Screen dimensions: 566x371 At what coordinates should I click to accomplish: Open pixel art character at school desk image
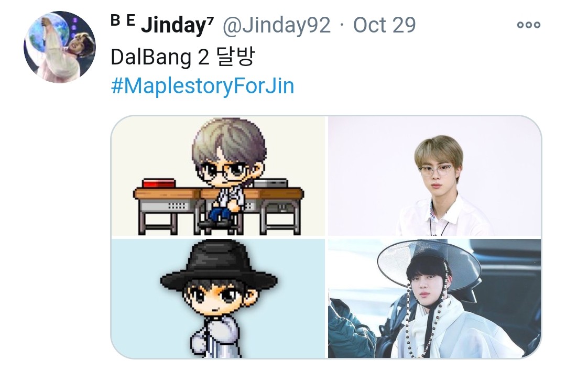click(x=218, y=176)
